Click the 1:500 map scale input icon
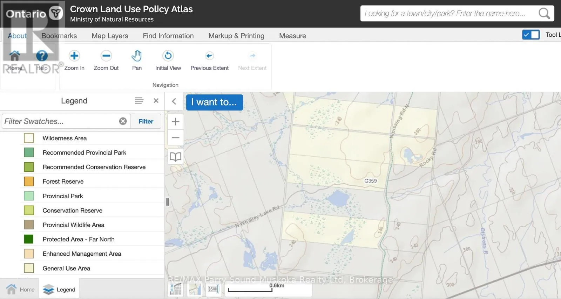The width and height of the screenshot is (561, 299). (213, 289)
